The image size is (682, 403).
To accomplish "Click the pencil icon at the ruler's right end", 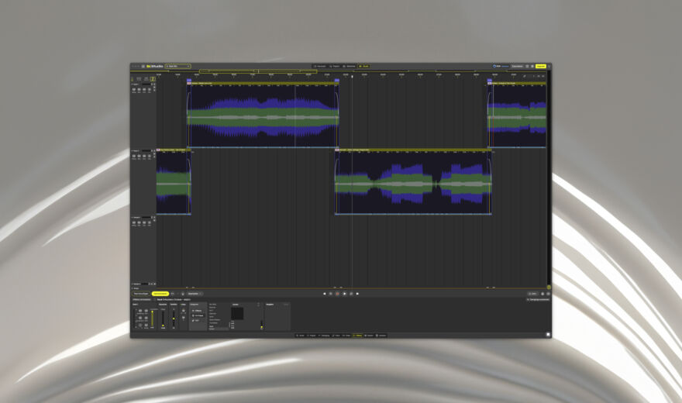I will tap(525, 76).
